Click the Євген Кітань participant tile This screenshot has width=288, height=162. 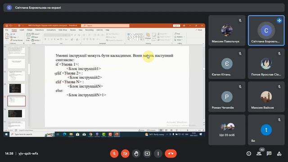(x=227, y=63)
